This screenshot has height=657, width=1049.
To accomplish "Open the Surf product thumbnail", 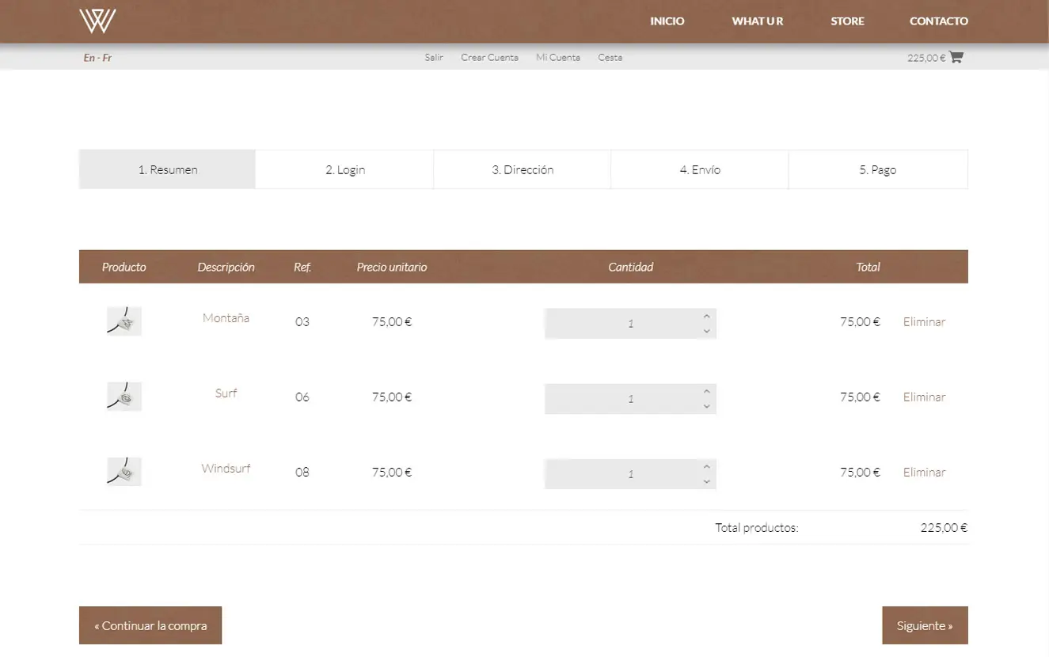I will 124,397.
